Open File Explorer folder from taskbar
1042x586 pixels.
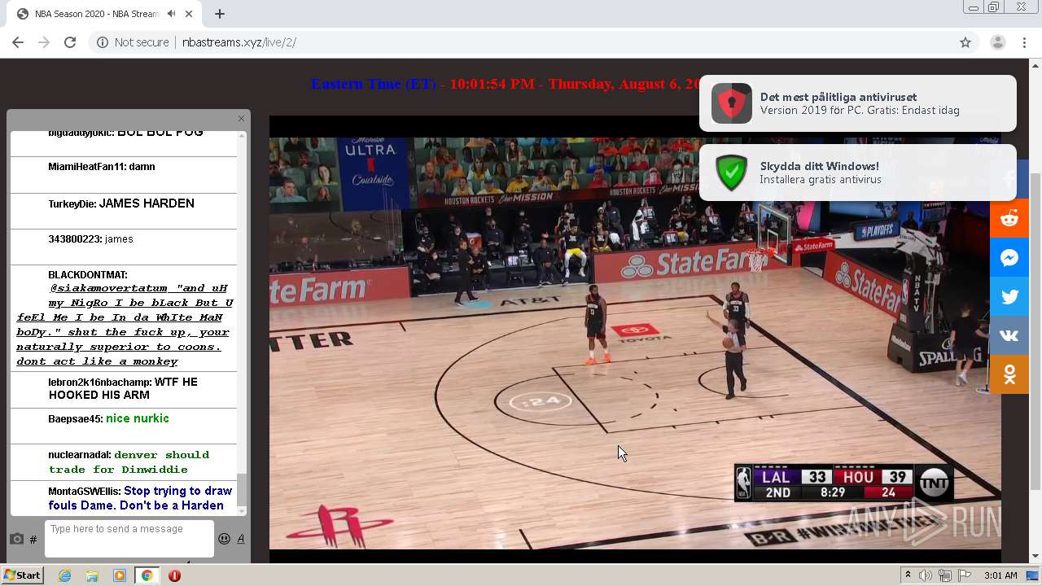[92, 575]
